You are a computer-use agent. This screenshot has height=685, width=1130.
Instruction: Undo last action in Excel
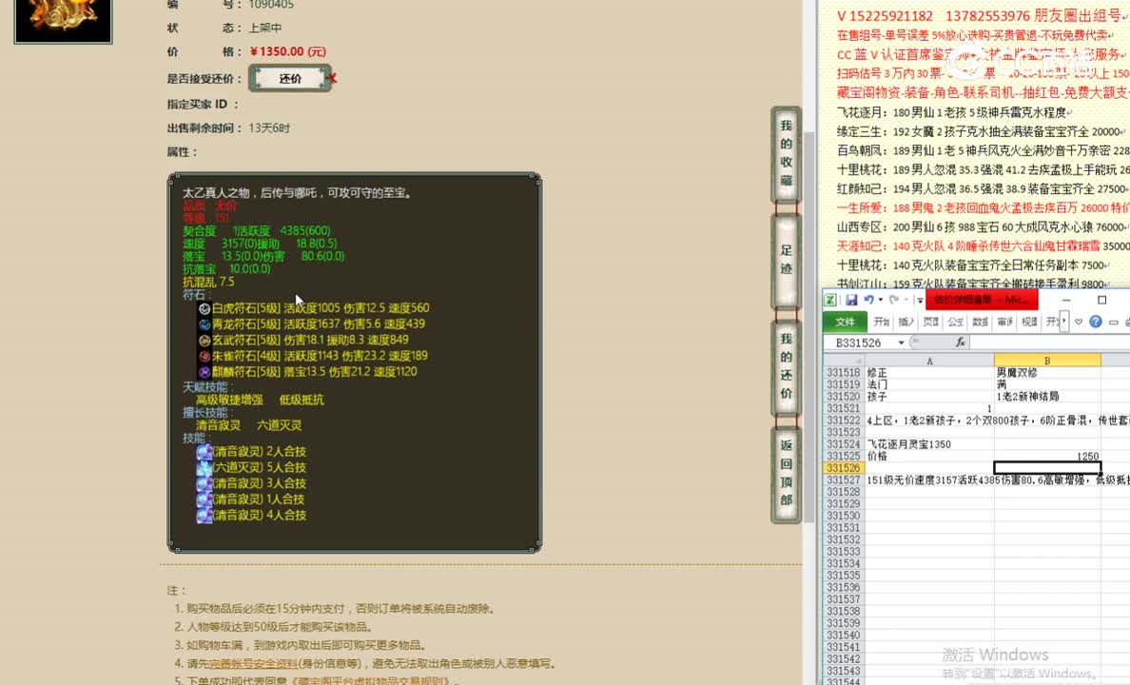click(x=868, y=300)
